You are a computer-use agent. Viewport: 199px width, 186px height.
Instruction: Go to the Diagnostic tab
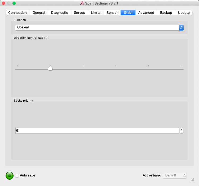[59, 12]
